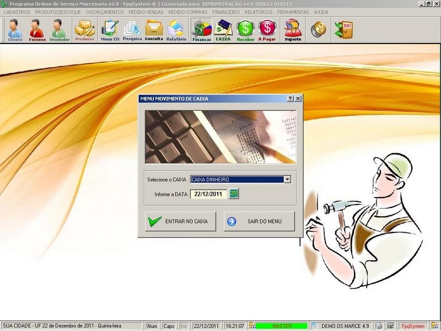Open the Produtos boxes icon
Image resolution: width=441 pixels, height=331 pixels.
point(85,30)
